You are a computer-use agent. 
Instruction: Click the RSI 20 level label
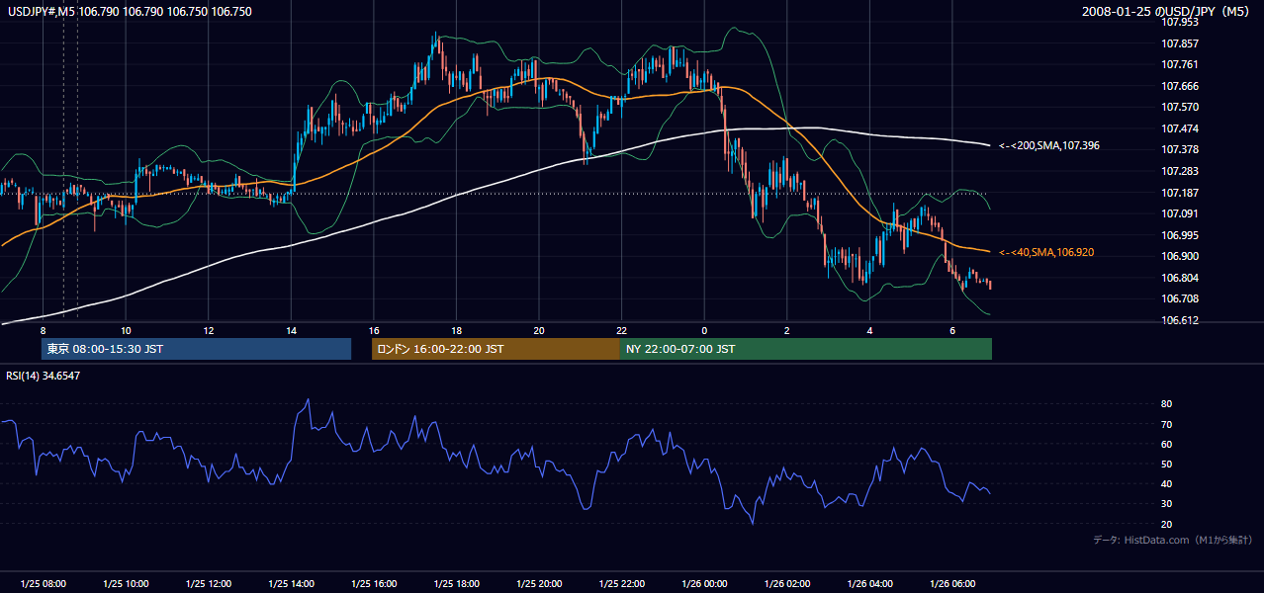(1166, 524)
